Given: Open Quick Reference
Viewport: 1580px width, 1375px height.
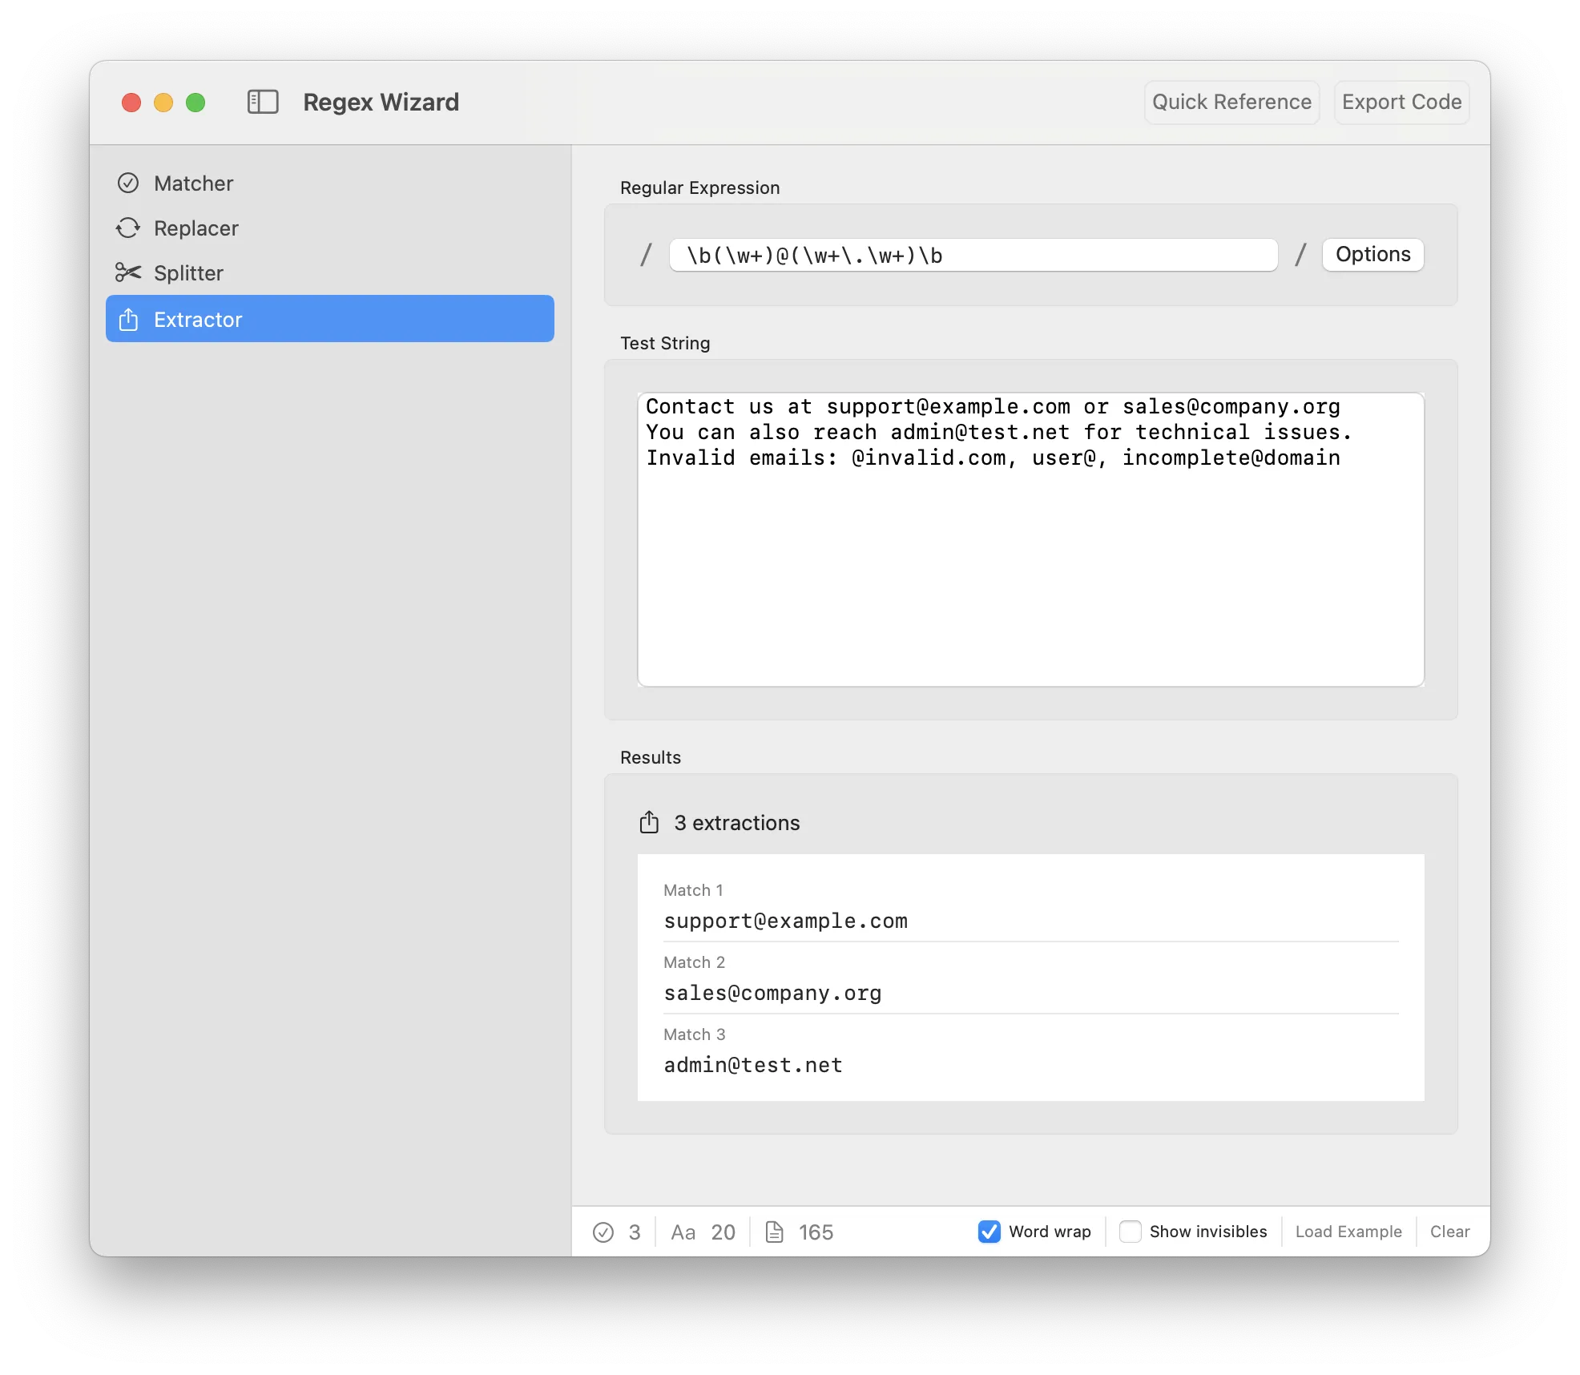Looking at the screenshot, I should click(x=1231, y=103).
